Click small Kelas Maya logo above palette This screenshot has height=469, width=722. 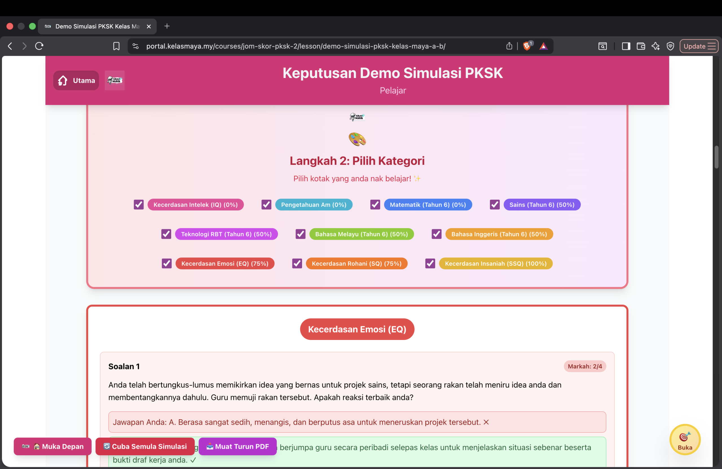pyautogui.click(x=357, y=117)
